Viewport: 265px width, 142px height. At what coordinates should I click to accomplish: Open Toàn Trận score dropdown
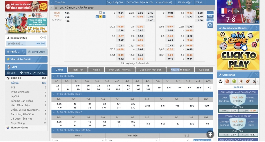[x=132, y=140]
